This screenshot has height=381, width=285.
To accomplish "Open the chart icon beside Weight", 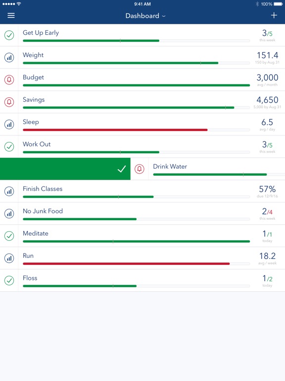I will (x=9, y=58).
